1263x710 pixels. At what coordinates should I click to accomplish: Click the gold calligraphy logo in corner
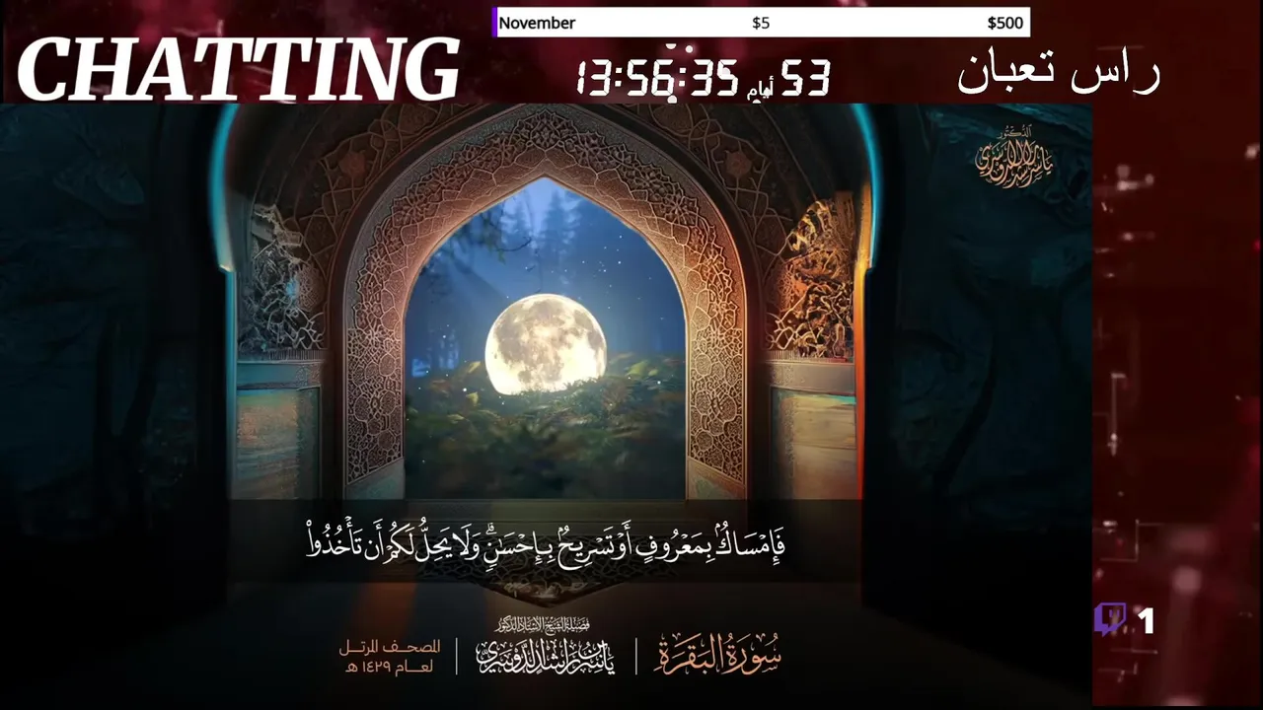click(1013, 158)
